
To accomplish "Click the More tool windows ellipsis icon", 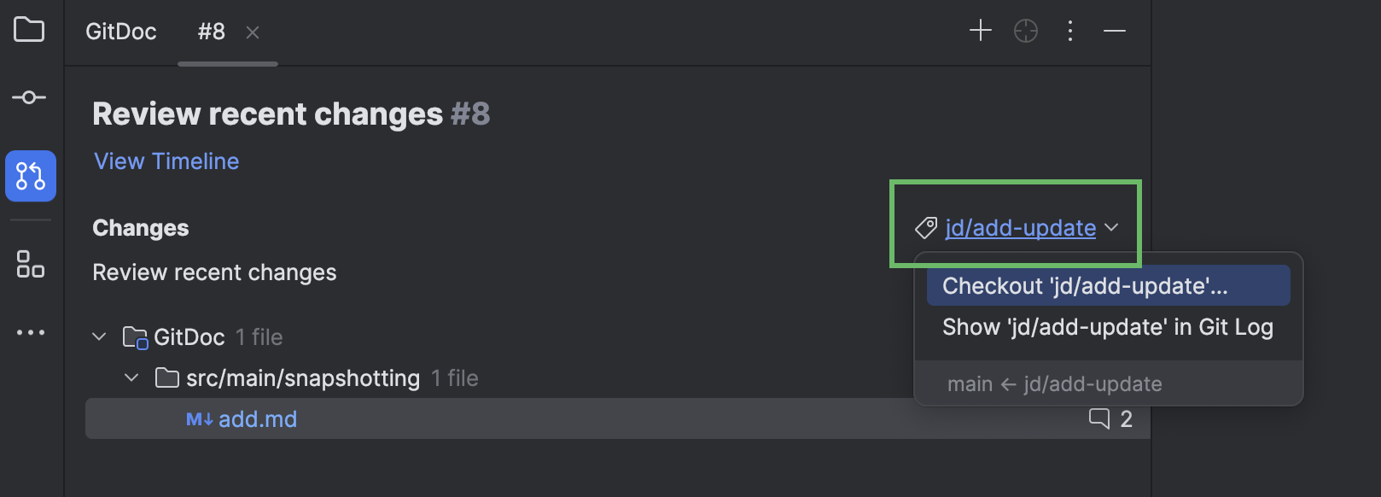I will click(31, 332).
